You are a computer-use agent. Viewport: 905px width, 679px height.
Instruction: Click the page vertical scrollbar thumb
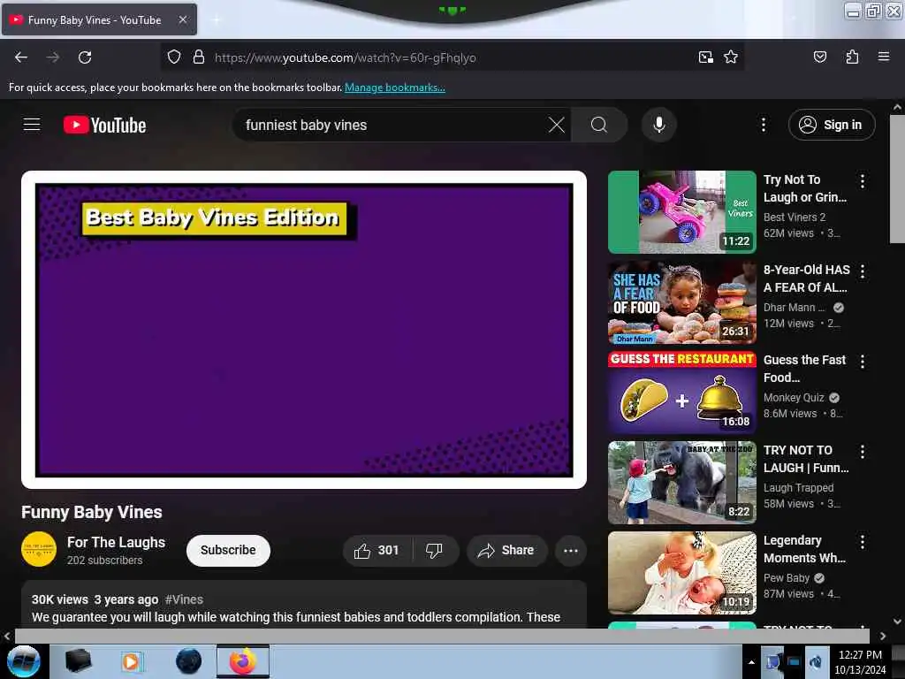(x=897, y=179)
